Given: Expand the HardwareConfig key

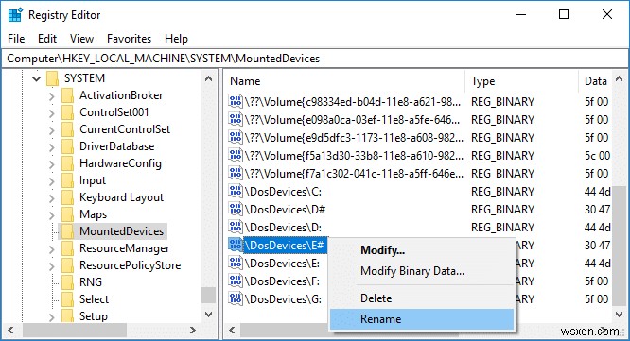Looking at the screenshot, I should 51,164.
